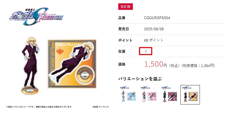This screenshot has width=233, height=113.
Task: Select the pink variation thumbnail
Action: (148, 94)
